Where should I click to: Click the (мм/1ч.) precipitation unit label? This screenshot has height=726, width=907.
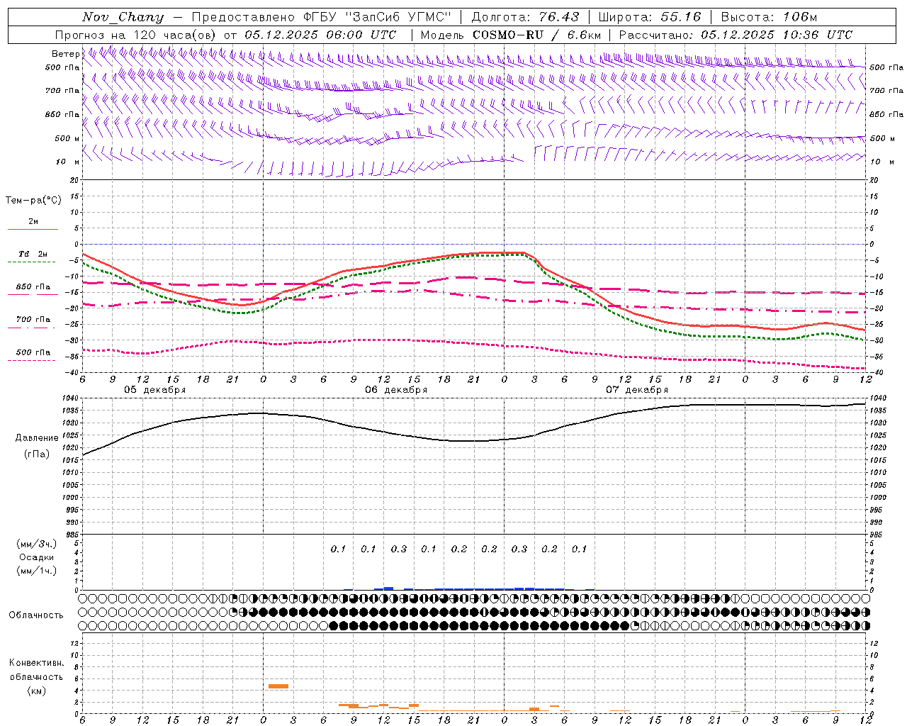tap(37, 571)
